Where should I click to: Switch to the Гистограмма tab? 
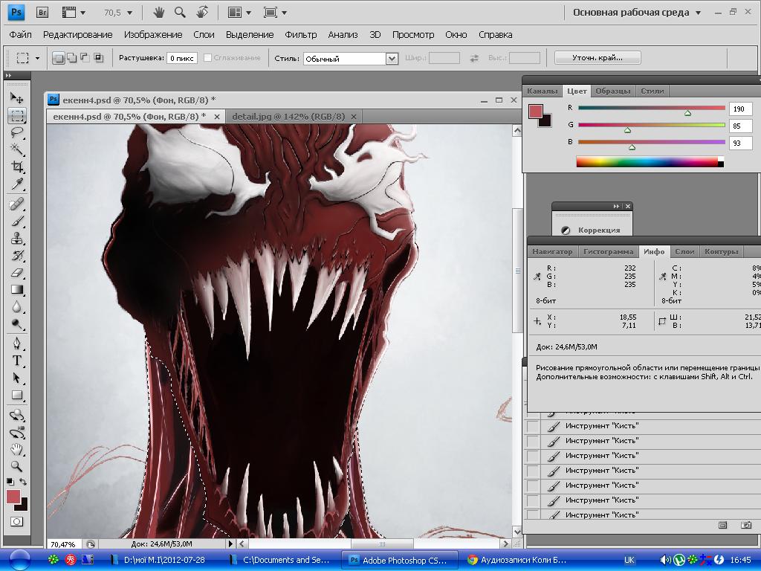pyautogui.click(x=608, y=251)
